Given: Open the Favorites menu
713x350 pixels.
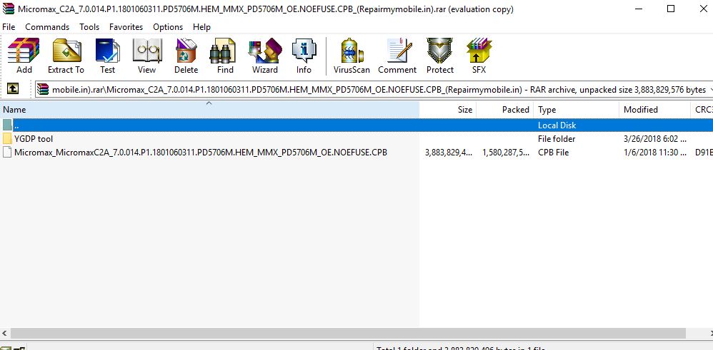Looking at the screenshot, I should [x=126, y=27].
